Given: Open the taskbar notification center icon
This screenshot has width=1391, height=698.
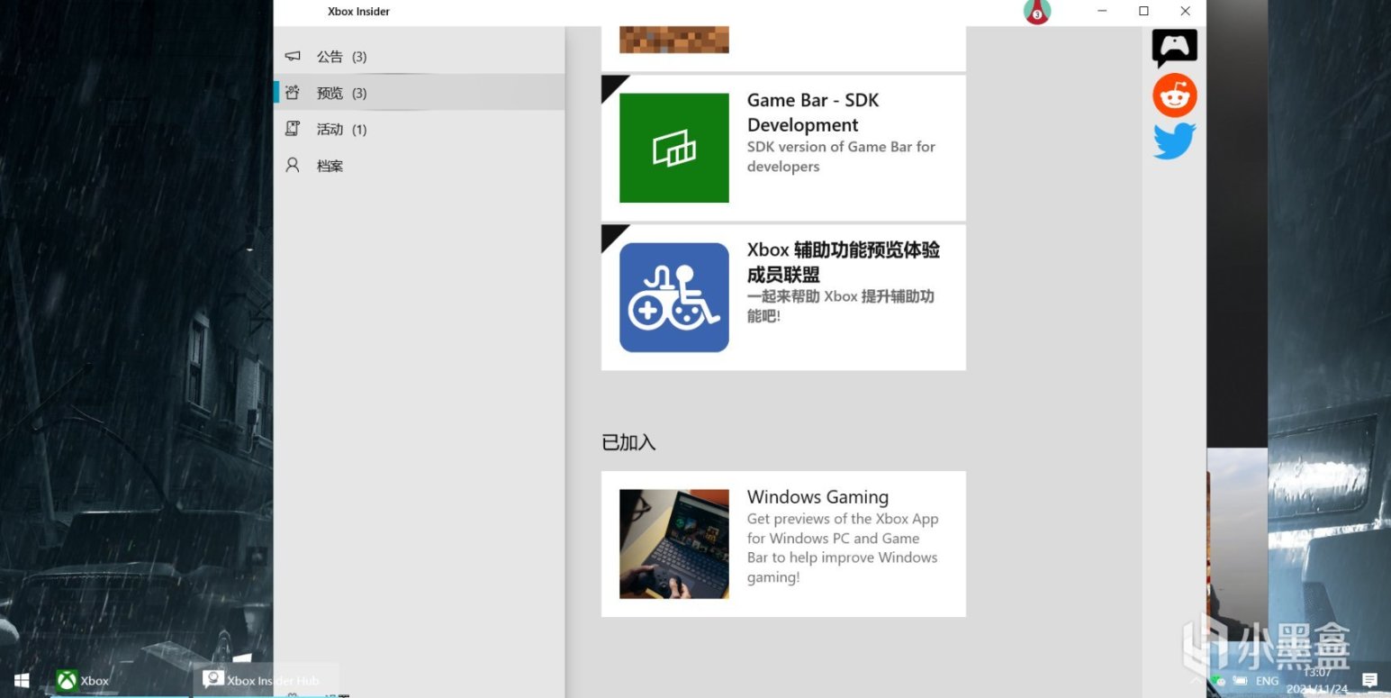Looking at the screenshot, I should (x=1369, y=681).
